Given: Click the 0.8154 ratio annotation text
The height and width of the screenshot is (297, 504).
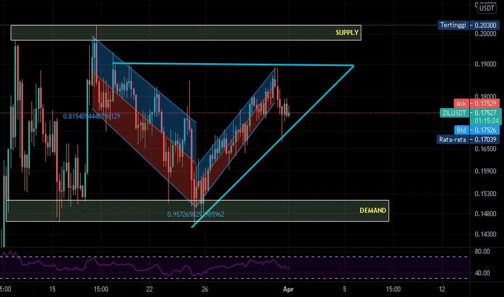Looking at the screenshot, I should tap(91, 116).
